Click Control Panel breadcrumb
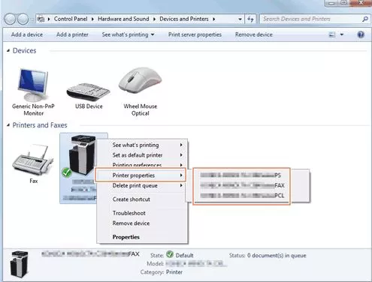The image size is (372, 282). pyautogui.click(x=71, y=19)
